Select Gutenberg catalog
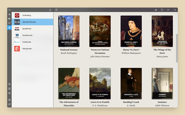 32,15
